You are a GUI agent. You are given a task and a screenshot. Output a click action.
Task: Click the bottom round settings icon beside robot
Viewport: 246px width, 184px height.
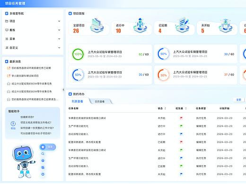pos(43,174)
